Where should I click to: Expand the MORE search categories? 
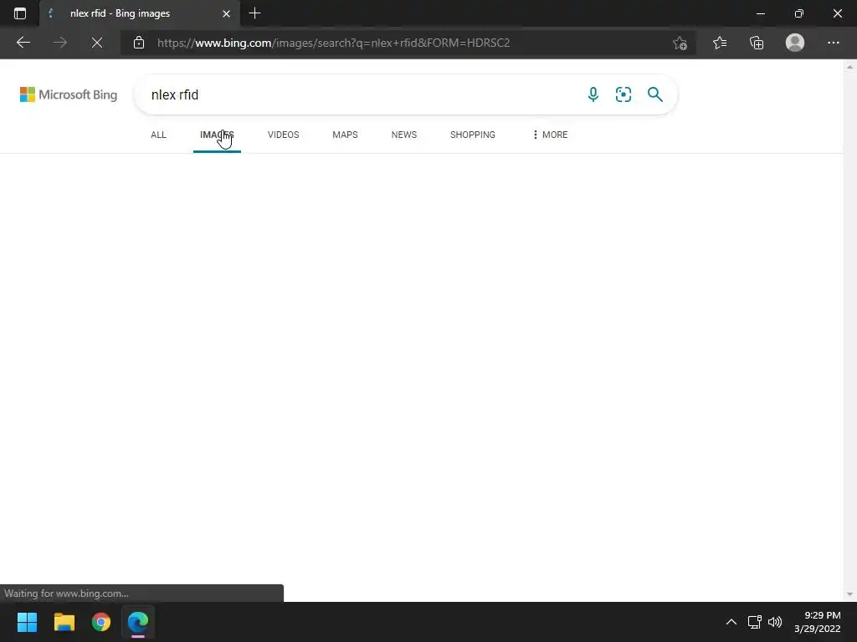point(550,135)
